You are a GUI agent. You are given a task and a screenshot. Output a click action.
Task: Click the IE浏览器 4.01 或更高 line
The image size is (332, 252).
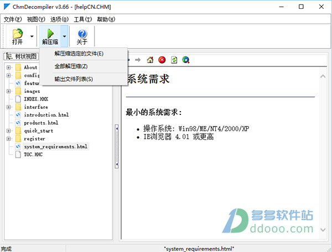click(179, 137)
